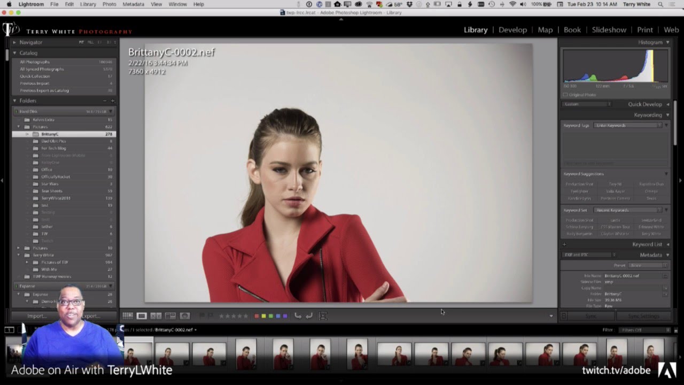This screenshot has width=684, height=385.
Task: Collapse the Metadata panel
Action: pos(667,255)
